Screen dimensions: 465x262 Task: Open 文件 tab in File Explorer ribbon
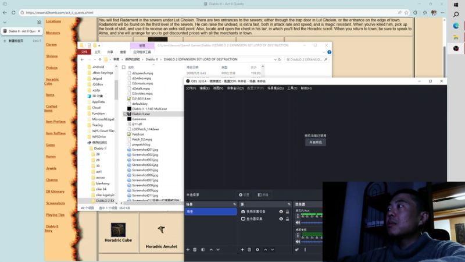[84, 52]
